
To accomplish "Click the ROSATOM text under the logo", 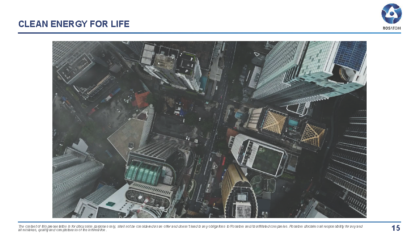I will (x=392, y=28).
